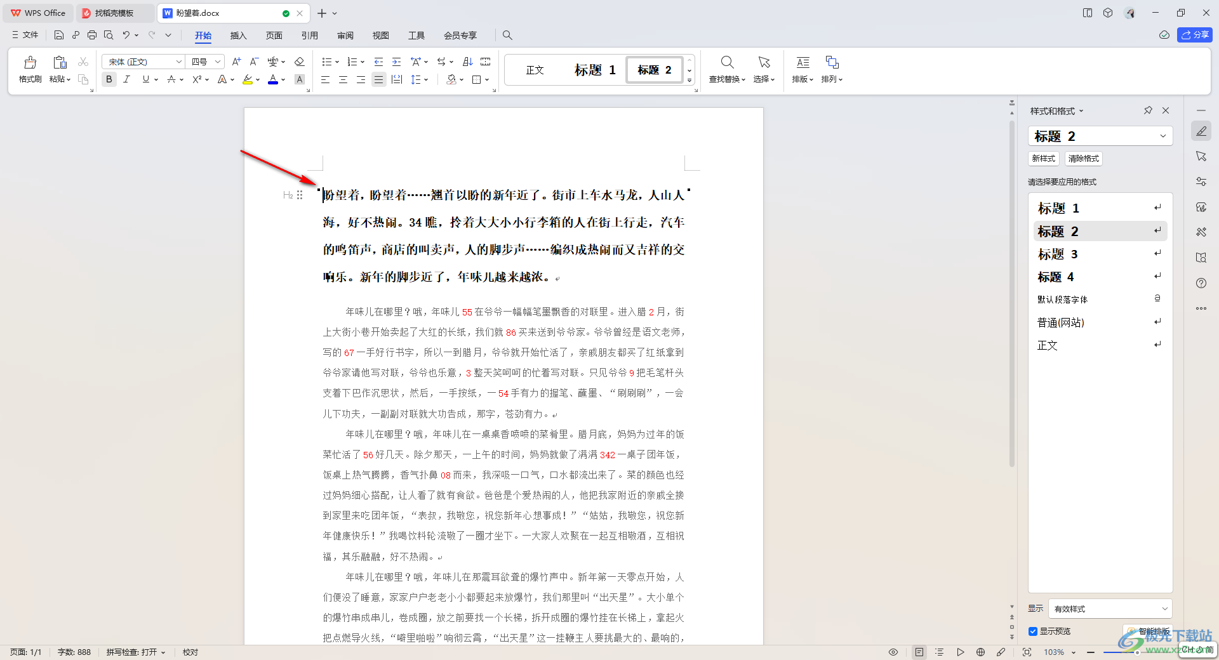Screen dimensions: 1219x660
Task: Set Justify paragraph alignment
Action: 379,79
